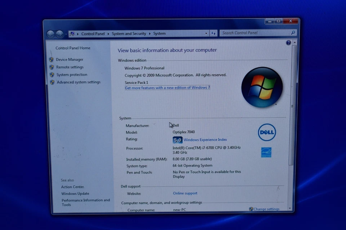Viewport: 346px width, 230px height.
Task: Go forward using the Forward arrow button
Action: click(x=59, y=34)
